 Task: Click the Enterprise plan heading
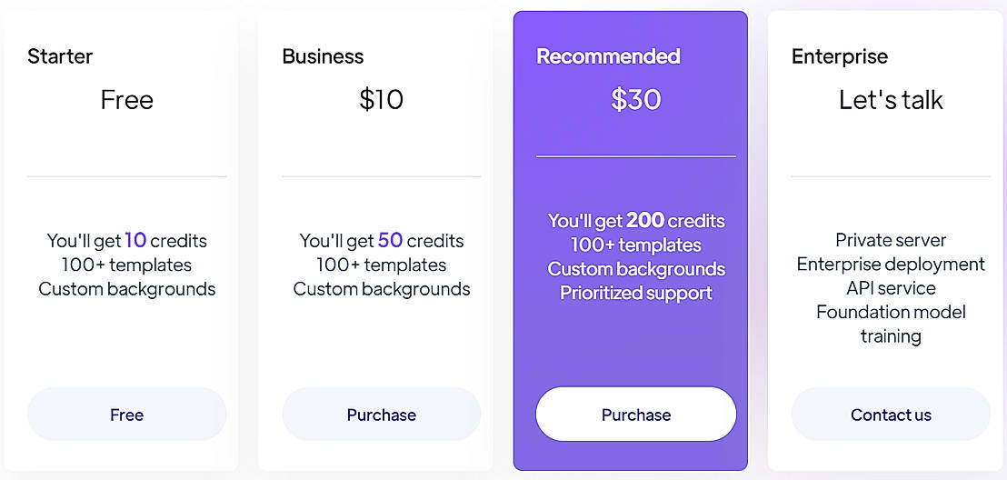840,56
